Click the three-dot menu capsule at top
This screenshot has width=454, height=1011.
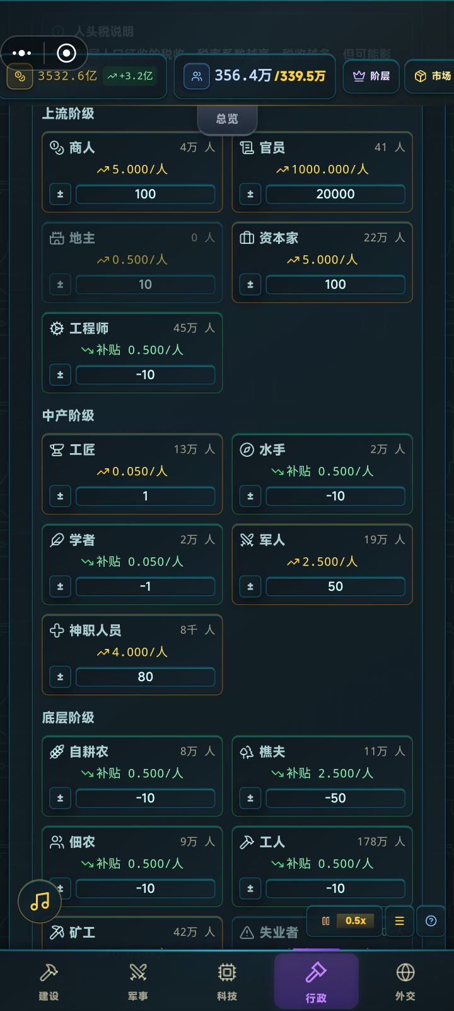22,53
